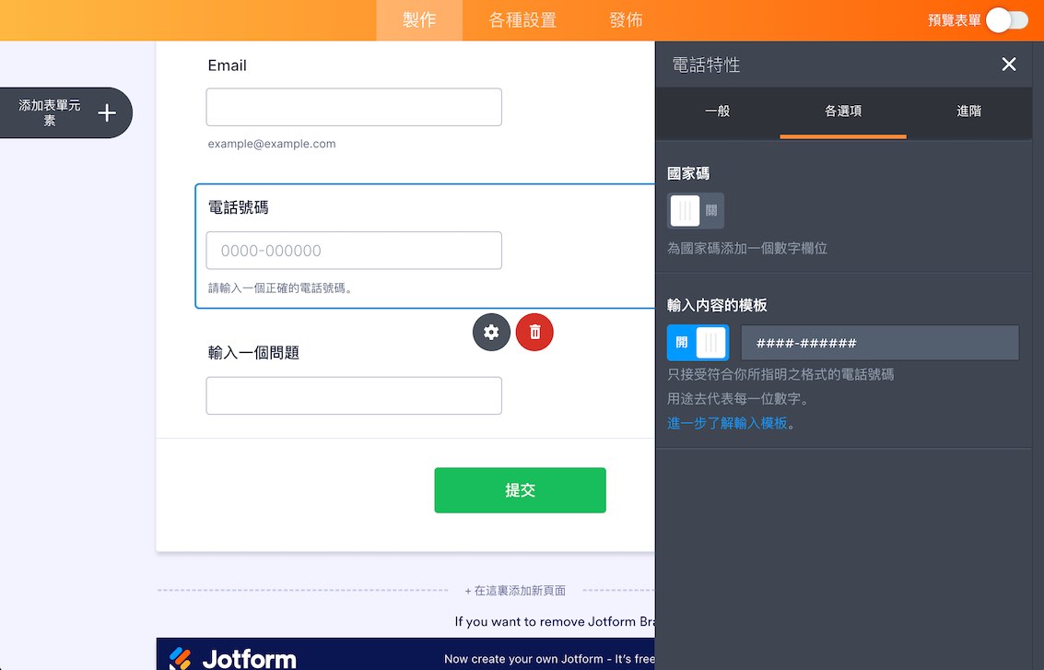Viewport: 1044px width, 670px height.
Task: Enable the 國家碼 country code toggle
Action: pyautogui.click(x=695, y=210)
